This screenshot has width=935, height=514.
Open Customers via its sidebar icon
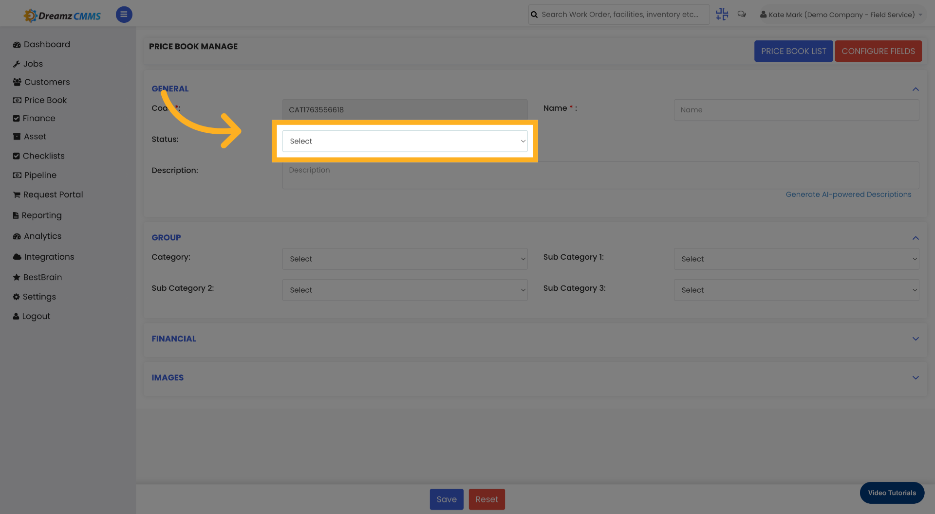17,82
